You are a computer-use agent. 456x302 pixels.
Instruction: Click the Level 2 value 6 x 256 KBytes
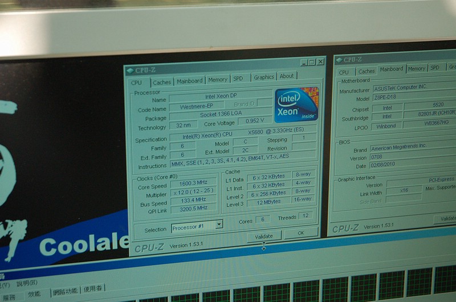(268, 193)
